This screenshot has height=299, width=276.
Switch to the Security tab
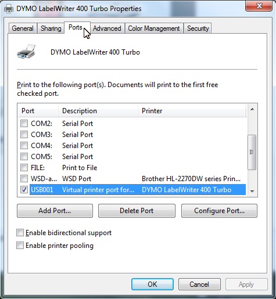pos(198,28)
